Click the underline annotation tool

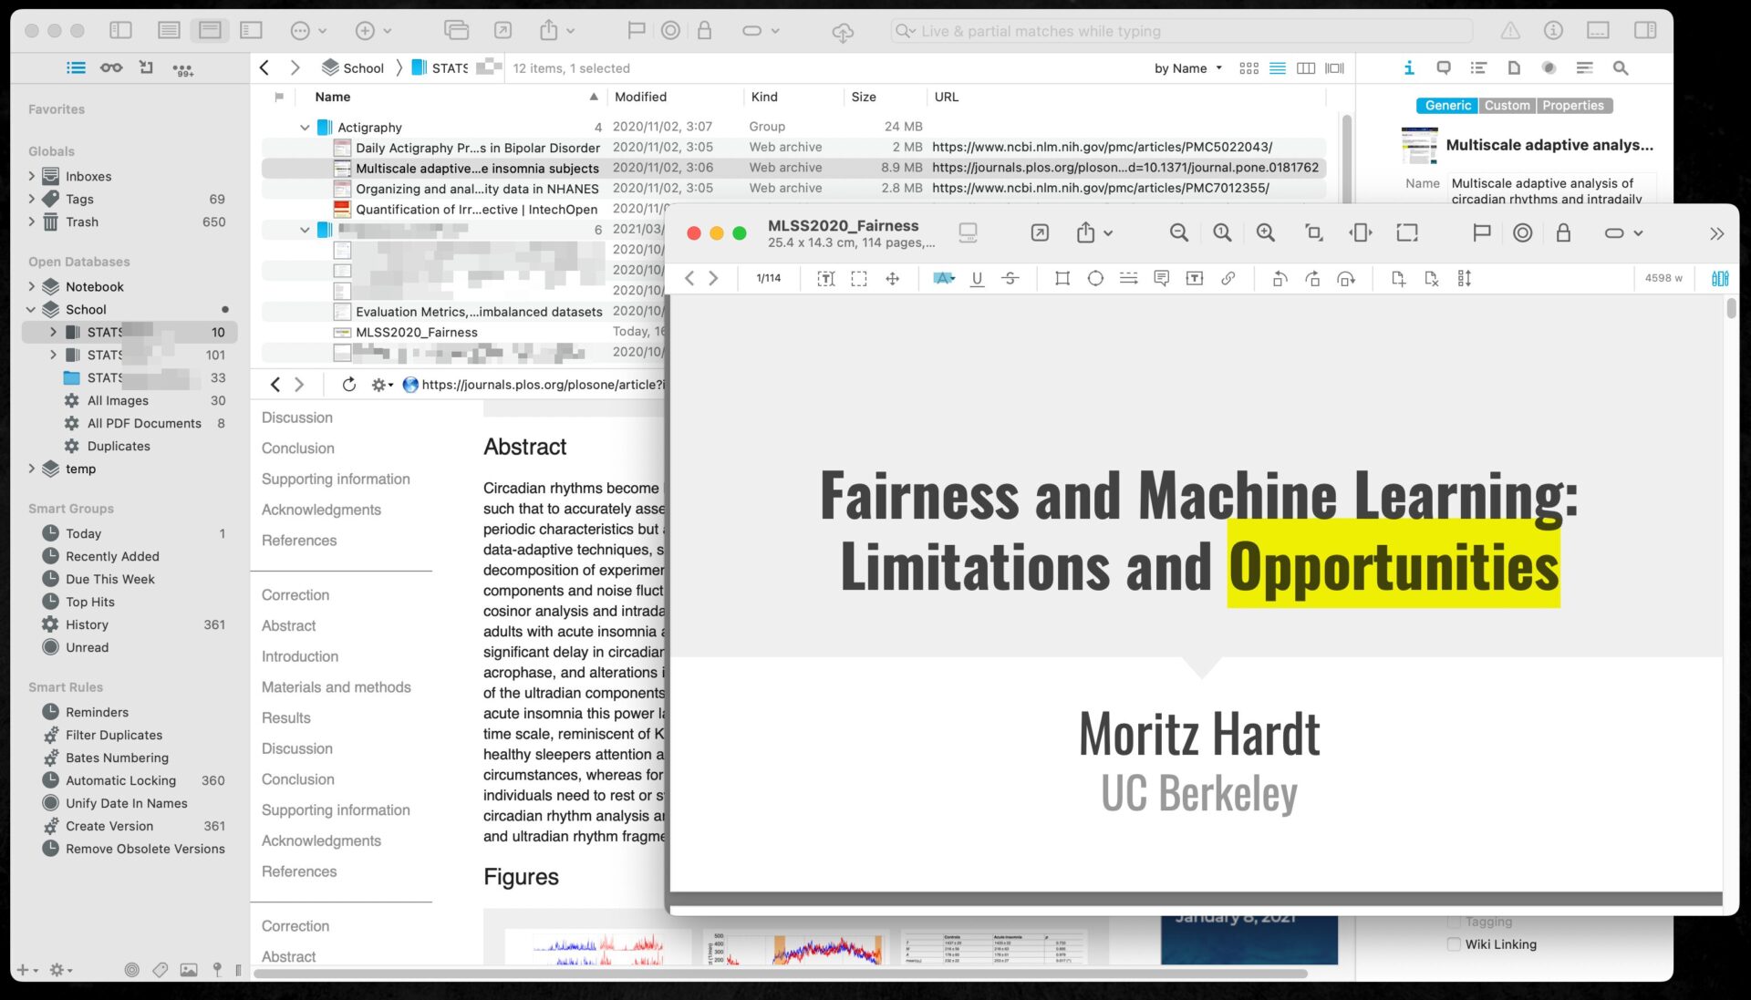tap(977, 279)
